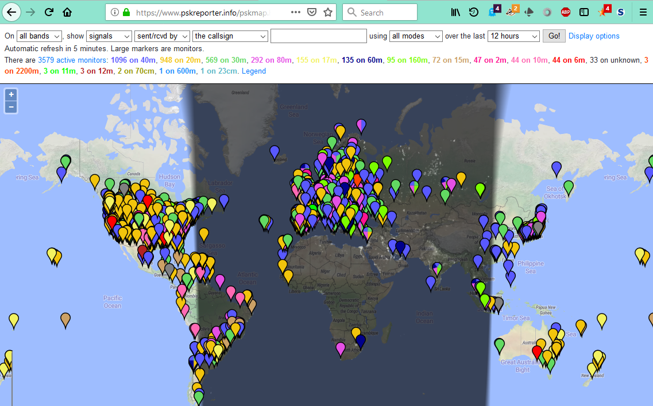This screenshot has width=653, height=406.
Task: Select red marker in southern Australia
Action: (x=537, y=352)
